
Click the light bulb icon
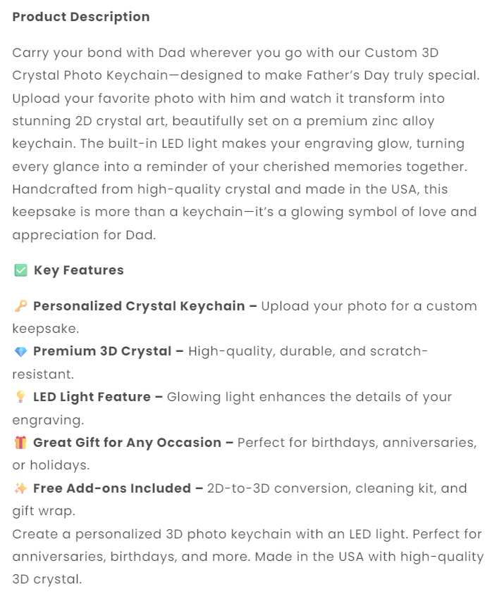[20, 397]
